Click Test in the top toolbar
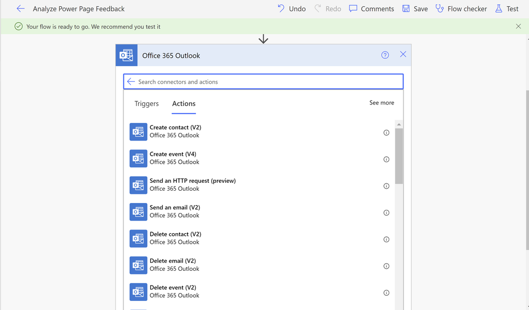 [x=507, y=9]
